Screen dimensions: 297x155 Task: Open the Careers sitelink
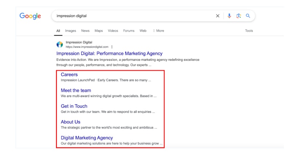(69, 75)
